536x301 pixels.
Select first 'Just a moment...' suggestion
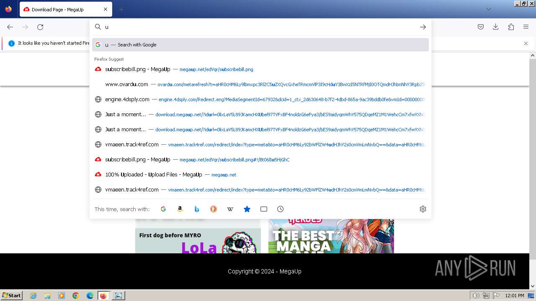click(260, 115)
